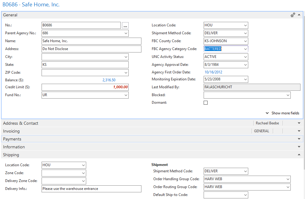Click the ellipsis button beside No. field
Image resolution: width=305 pixels, height=199 pixels.
click(125, 25)
